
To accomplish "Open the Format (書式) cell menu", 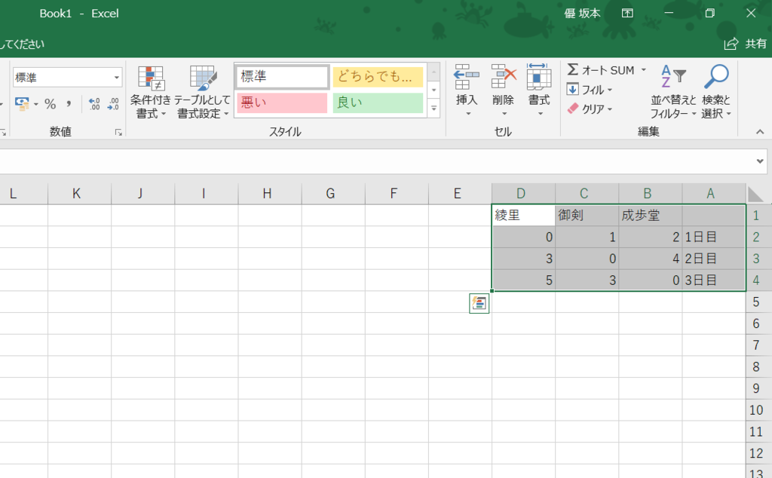I will (x=538, y=91).
